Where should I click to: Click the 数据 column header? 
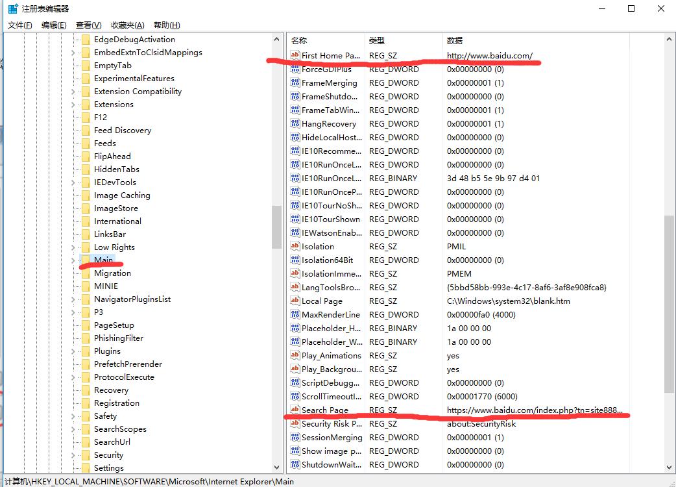(454, 40)
